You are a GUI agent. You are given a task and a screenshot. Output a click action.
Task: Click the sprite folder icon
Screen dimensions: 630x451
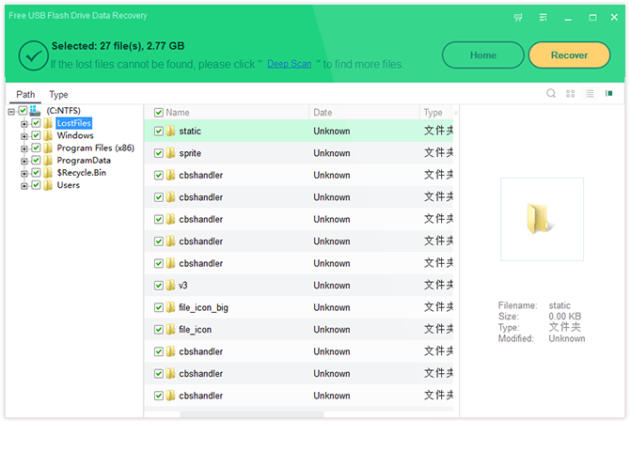pyautogui.click(x=170, y=153)
